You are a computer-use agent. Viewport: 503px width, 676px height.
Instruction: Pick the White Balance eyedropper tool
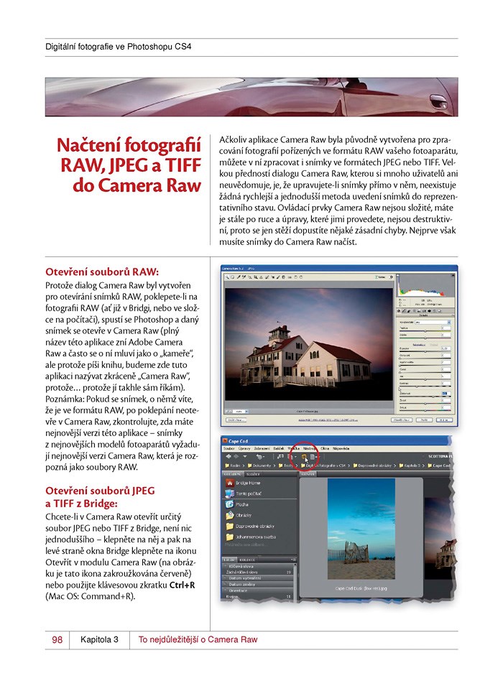(239, 277)
